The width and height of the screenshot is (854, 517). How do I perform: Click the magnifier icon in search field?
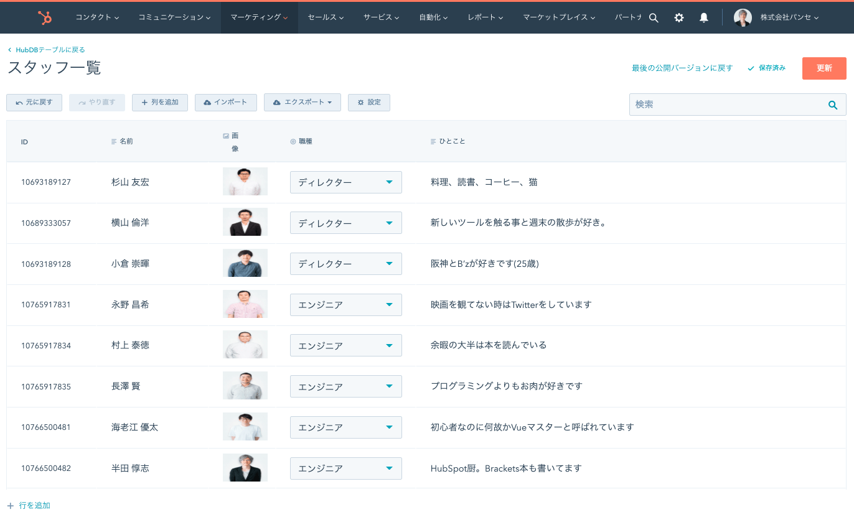[x=833, y=105]
